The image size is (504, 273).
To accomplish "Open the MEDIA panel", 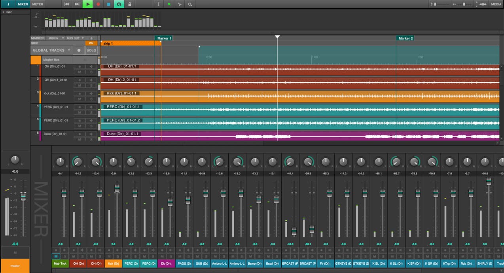I will [x=496, y=4].
